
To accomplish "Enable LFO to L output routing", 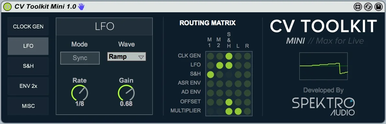I will tap(238, 65).
